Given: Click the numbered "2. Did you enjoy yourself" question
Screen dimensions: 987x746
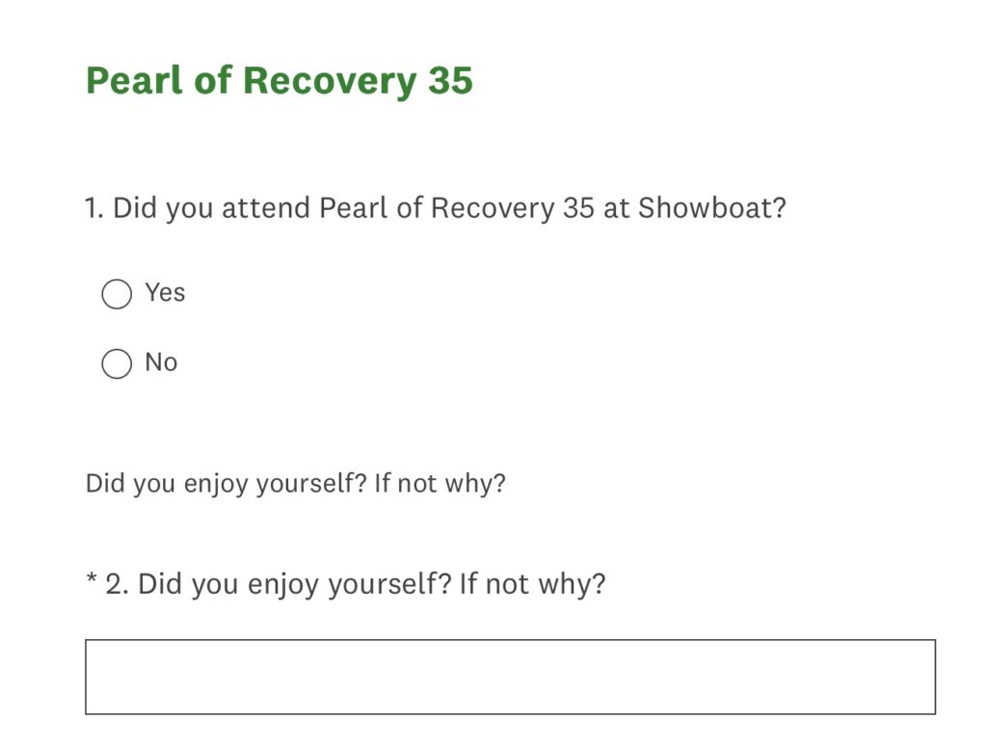Looking at the screenshot, I should 371,584.
